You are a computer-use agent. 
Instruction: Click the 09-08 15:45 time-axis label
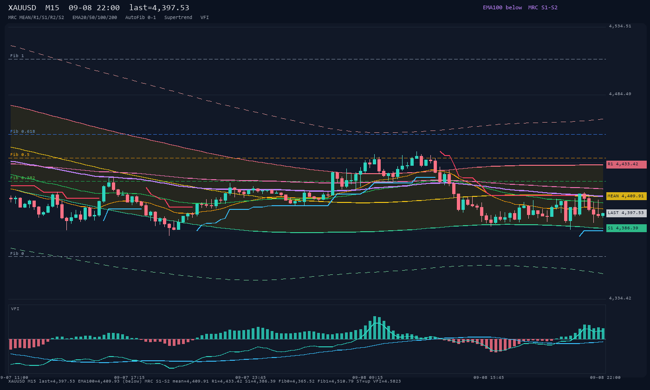pos(488,377)
